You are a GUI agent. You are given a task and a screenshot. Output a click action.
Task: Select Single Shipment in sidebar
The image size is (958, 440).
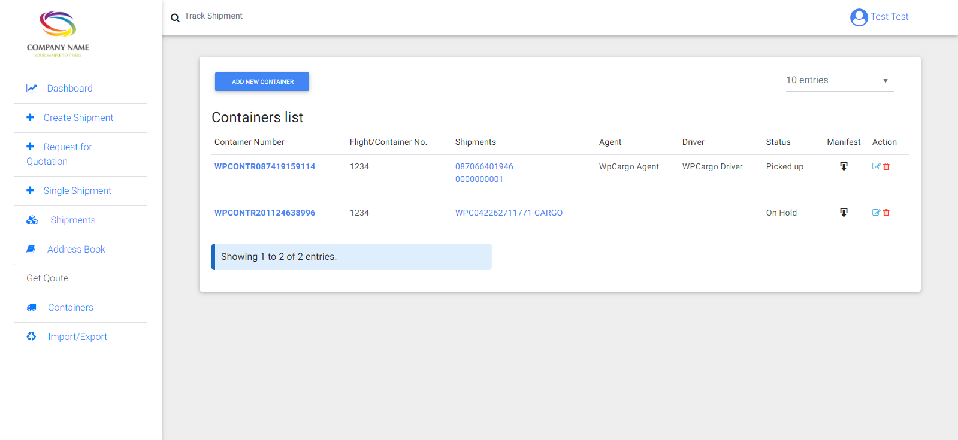(77, 191)
